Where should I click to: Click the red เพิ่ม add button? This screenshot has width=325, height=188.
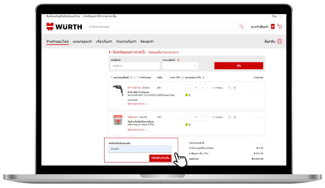click(239, 66)
